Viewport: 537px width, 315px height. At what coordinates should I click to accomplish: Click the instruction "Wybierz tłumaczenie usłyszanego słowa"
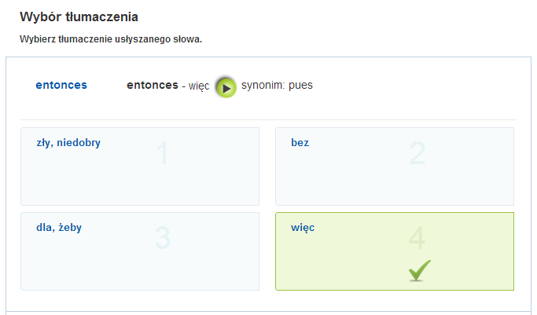point(111,39)
